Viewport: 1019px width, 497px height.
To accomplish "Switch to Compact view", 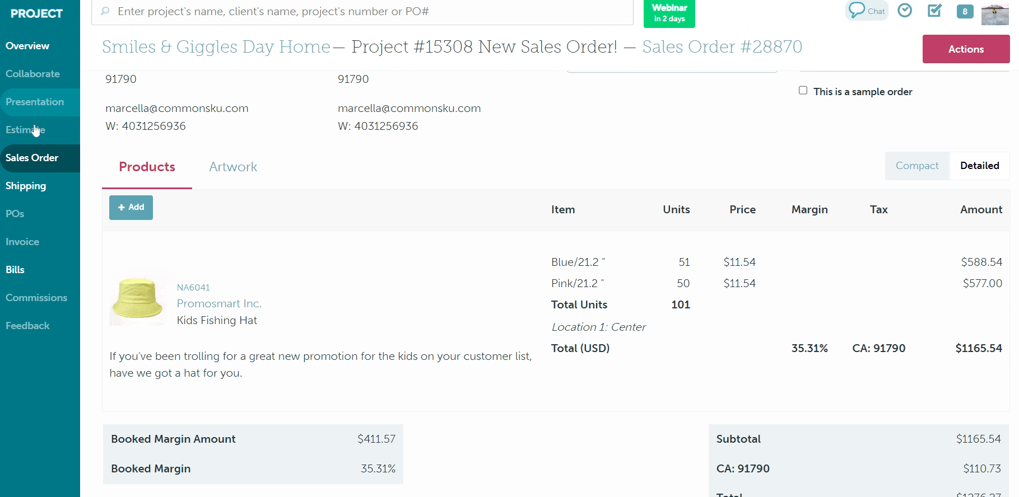I will click(917, 166).
